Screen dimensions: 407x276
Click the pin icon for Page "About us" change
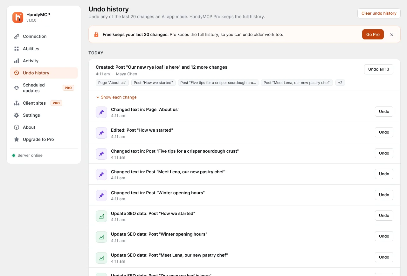pos(101,112)
